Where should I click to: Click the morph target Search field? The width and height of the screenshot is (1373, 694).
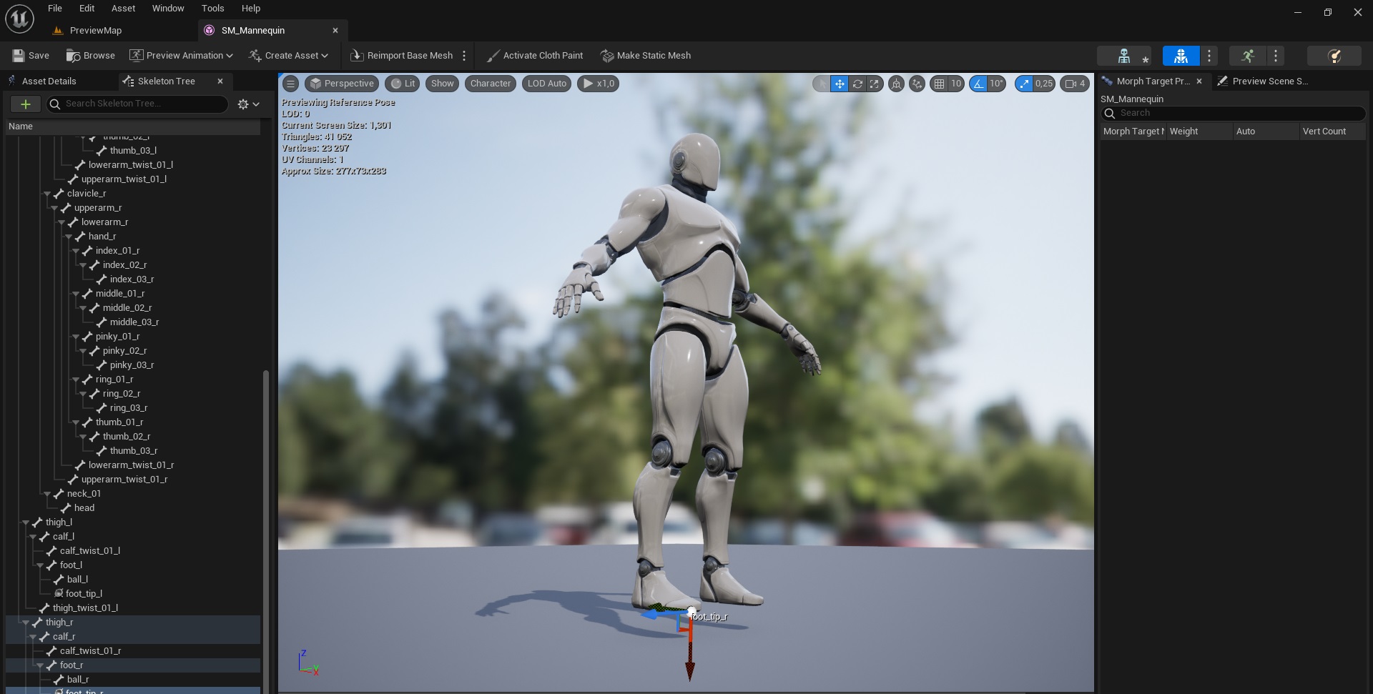pyautogui.click(x=1233, y=113)
